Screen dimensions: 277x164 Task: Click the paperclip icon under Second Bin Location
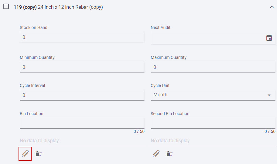click(x=156, y=154)
